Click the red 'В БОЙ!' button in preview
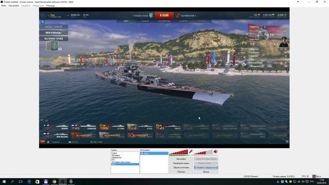 click(164, 15)
